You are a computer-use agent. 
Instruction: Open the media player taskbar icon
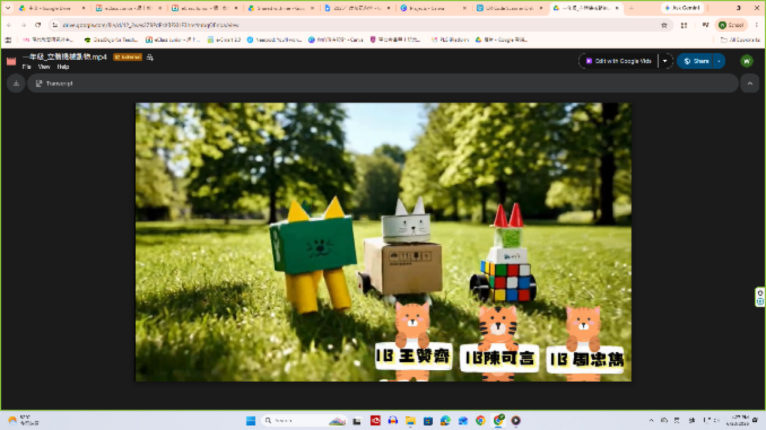[x=516, y=420]
